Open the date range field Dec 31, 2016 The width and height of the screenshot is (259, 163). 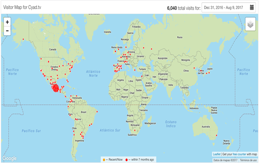(229, 7)
